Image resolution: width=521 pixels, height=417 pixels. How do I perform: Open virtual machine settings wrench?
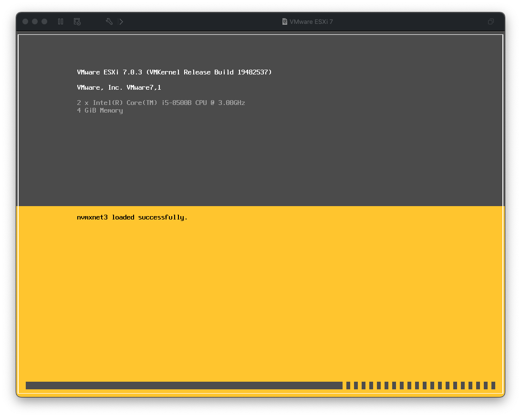pyautogui.click(x=109, y=21)
